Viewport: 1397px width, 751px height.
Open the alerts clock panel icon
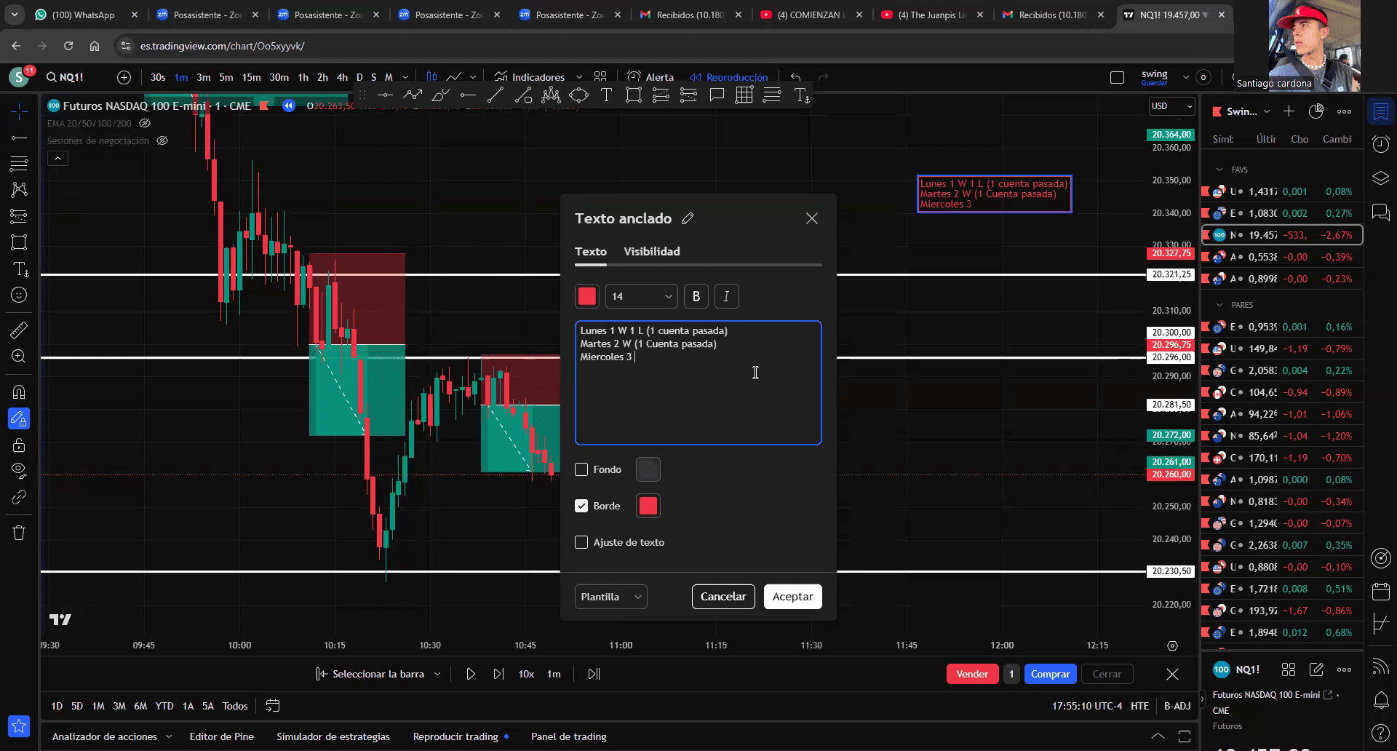[x=1380, y=144]
